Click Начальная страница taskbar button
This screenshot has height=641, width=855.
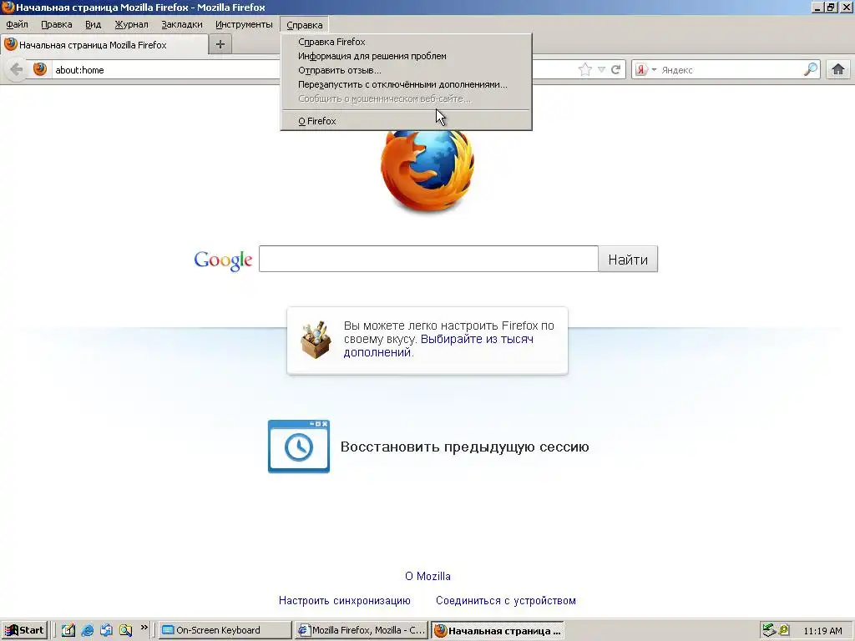[498, 631]
